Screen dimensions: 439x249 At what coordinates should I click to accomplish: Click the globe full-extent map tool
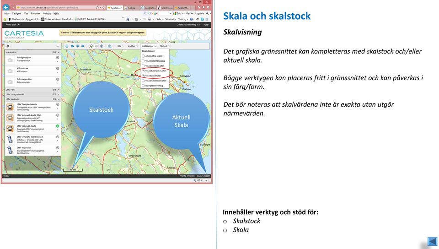tap(67, 46)
